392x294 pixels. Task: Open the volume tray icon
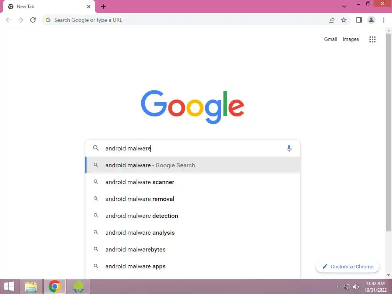coord(356,287)
